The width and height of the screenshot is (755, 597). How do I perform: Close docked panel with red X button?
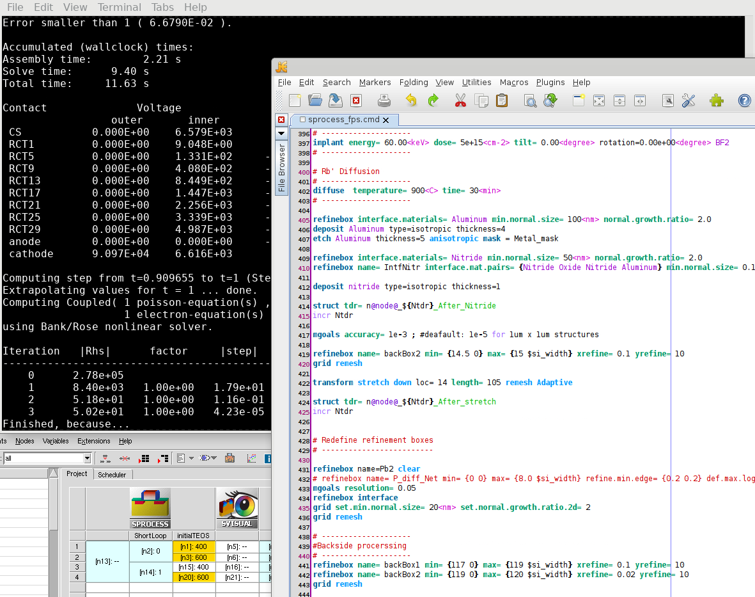281,120
